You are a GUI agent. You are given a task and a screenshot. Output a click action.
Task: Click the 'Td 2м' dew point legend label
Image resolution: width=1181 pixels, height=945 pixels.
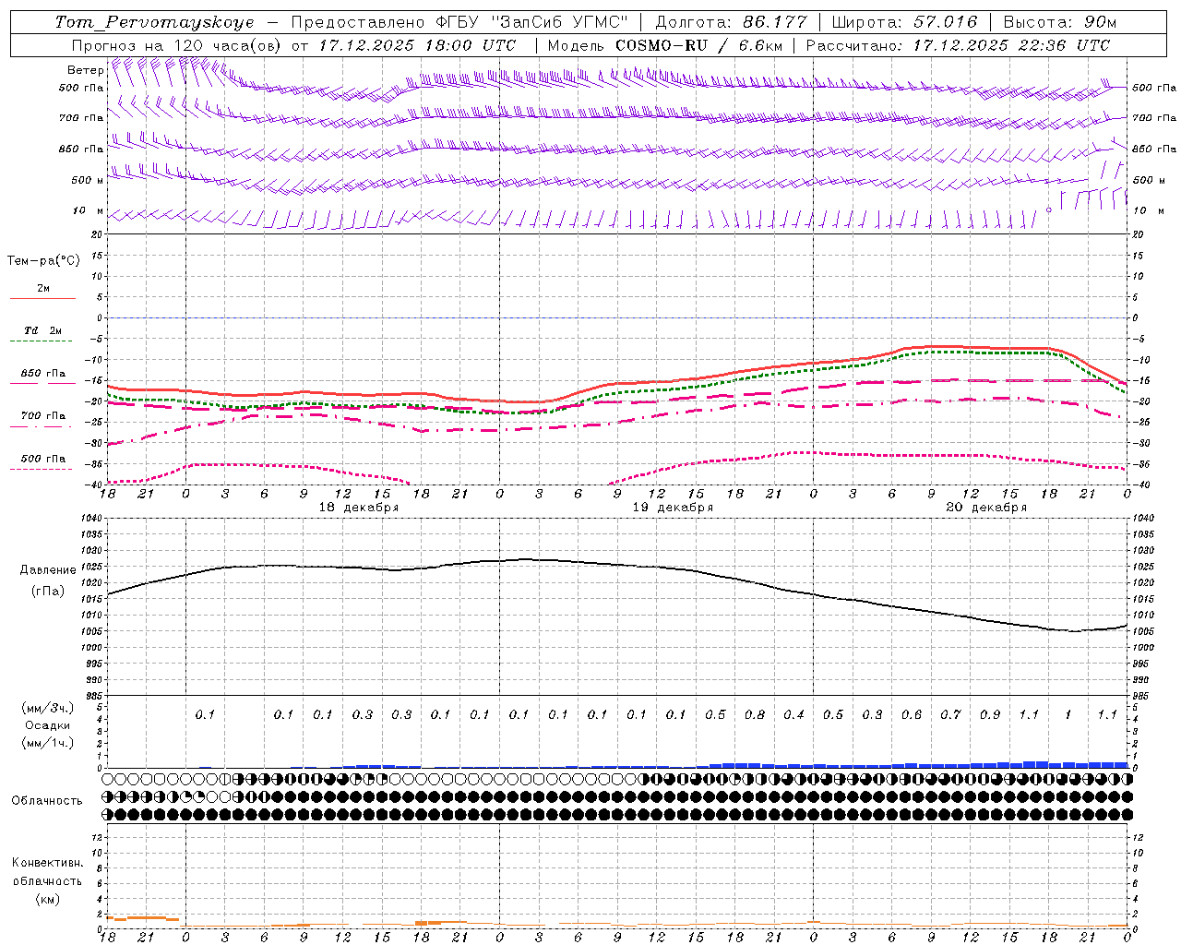(43, 330)
